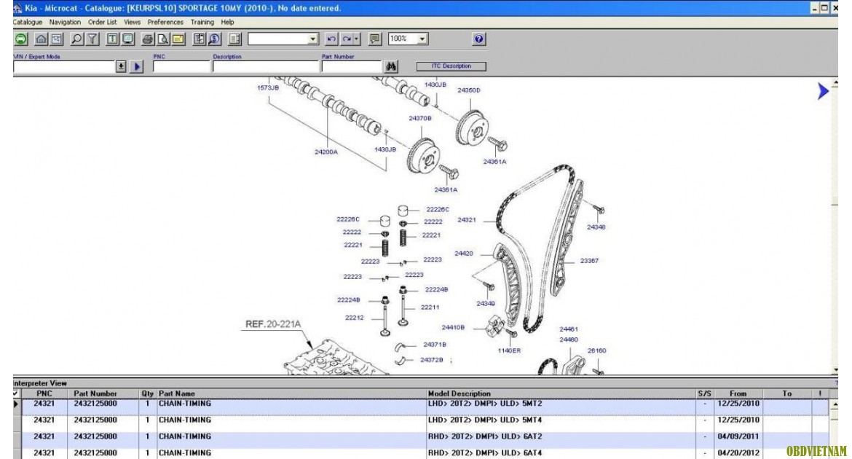Click the REF.20-221A reference label
The image size is (852, 459).
click(x=273, y=324)
